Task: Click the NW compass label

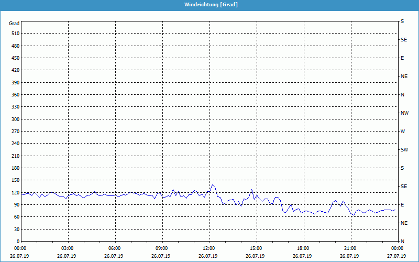Action: [404, 113]
